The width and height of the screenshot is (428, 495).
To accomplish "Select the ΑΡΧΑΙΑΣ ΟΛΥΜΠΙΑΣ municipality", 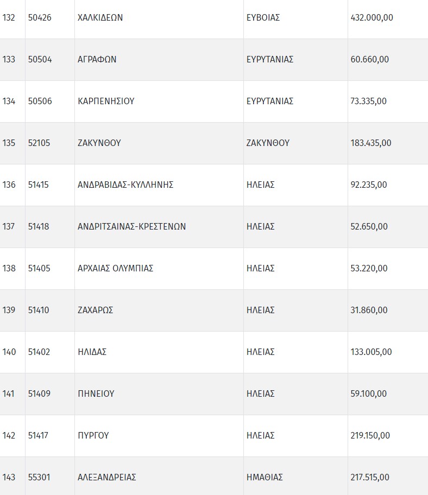I will [116, 268].
